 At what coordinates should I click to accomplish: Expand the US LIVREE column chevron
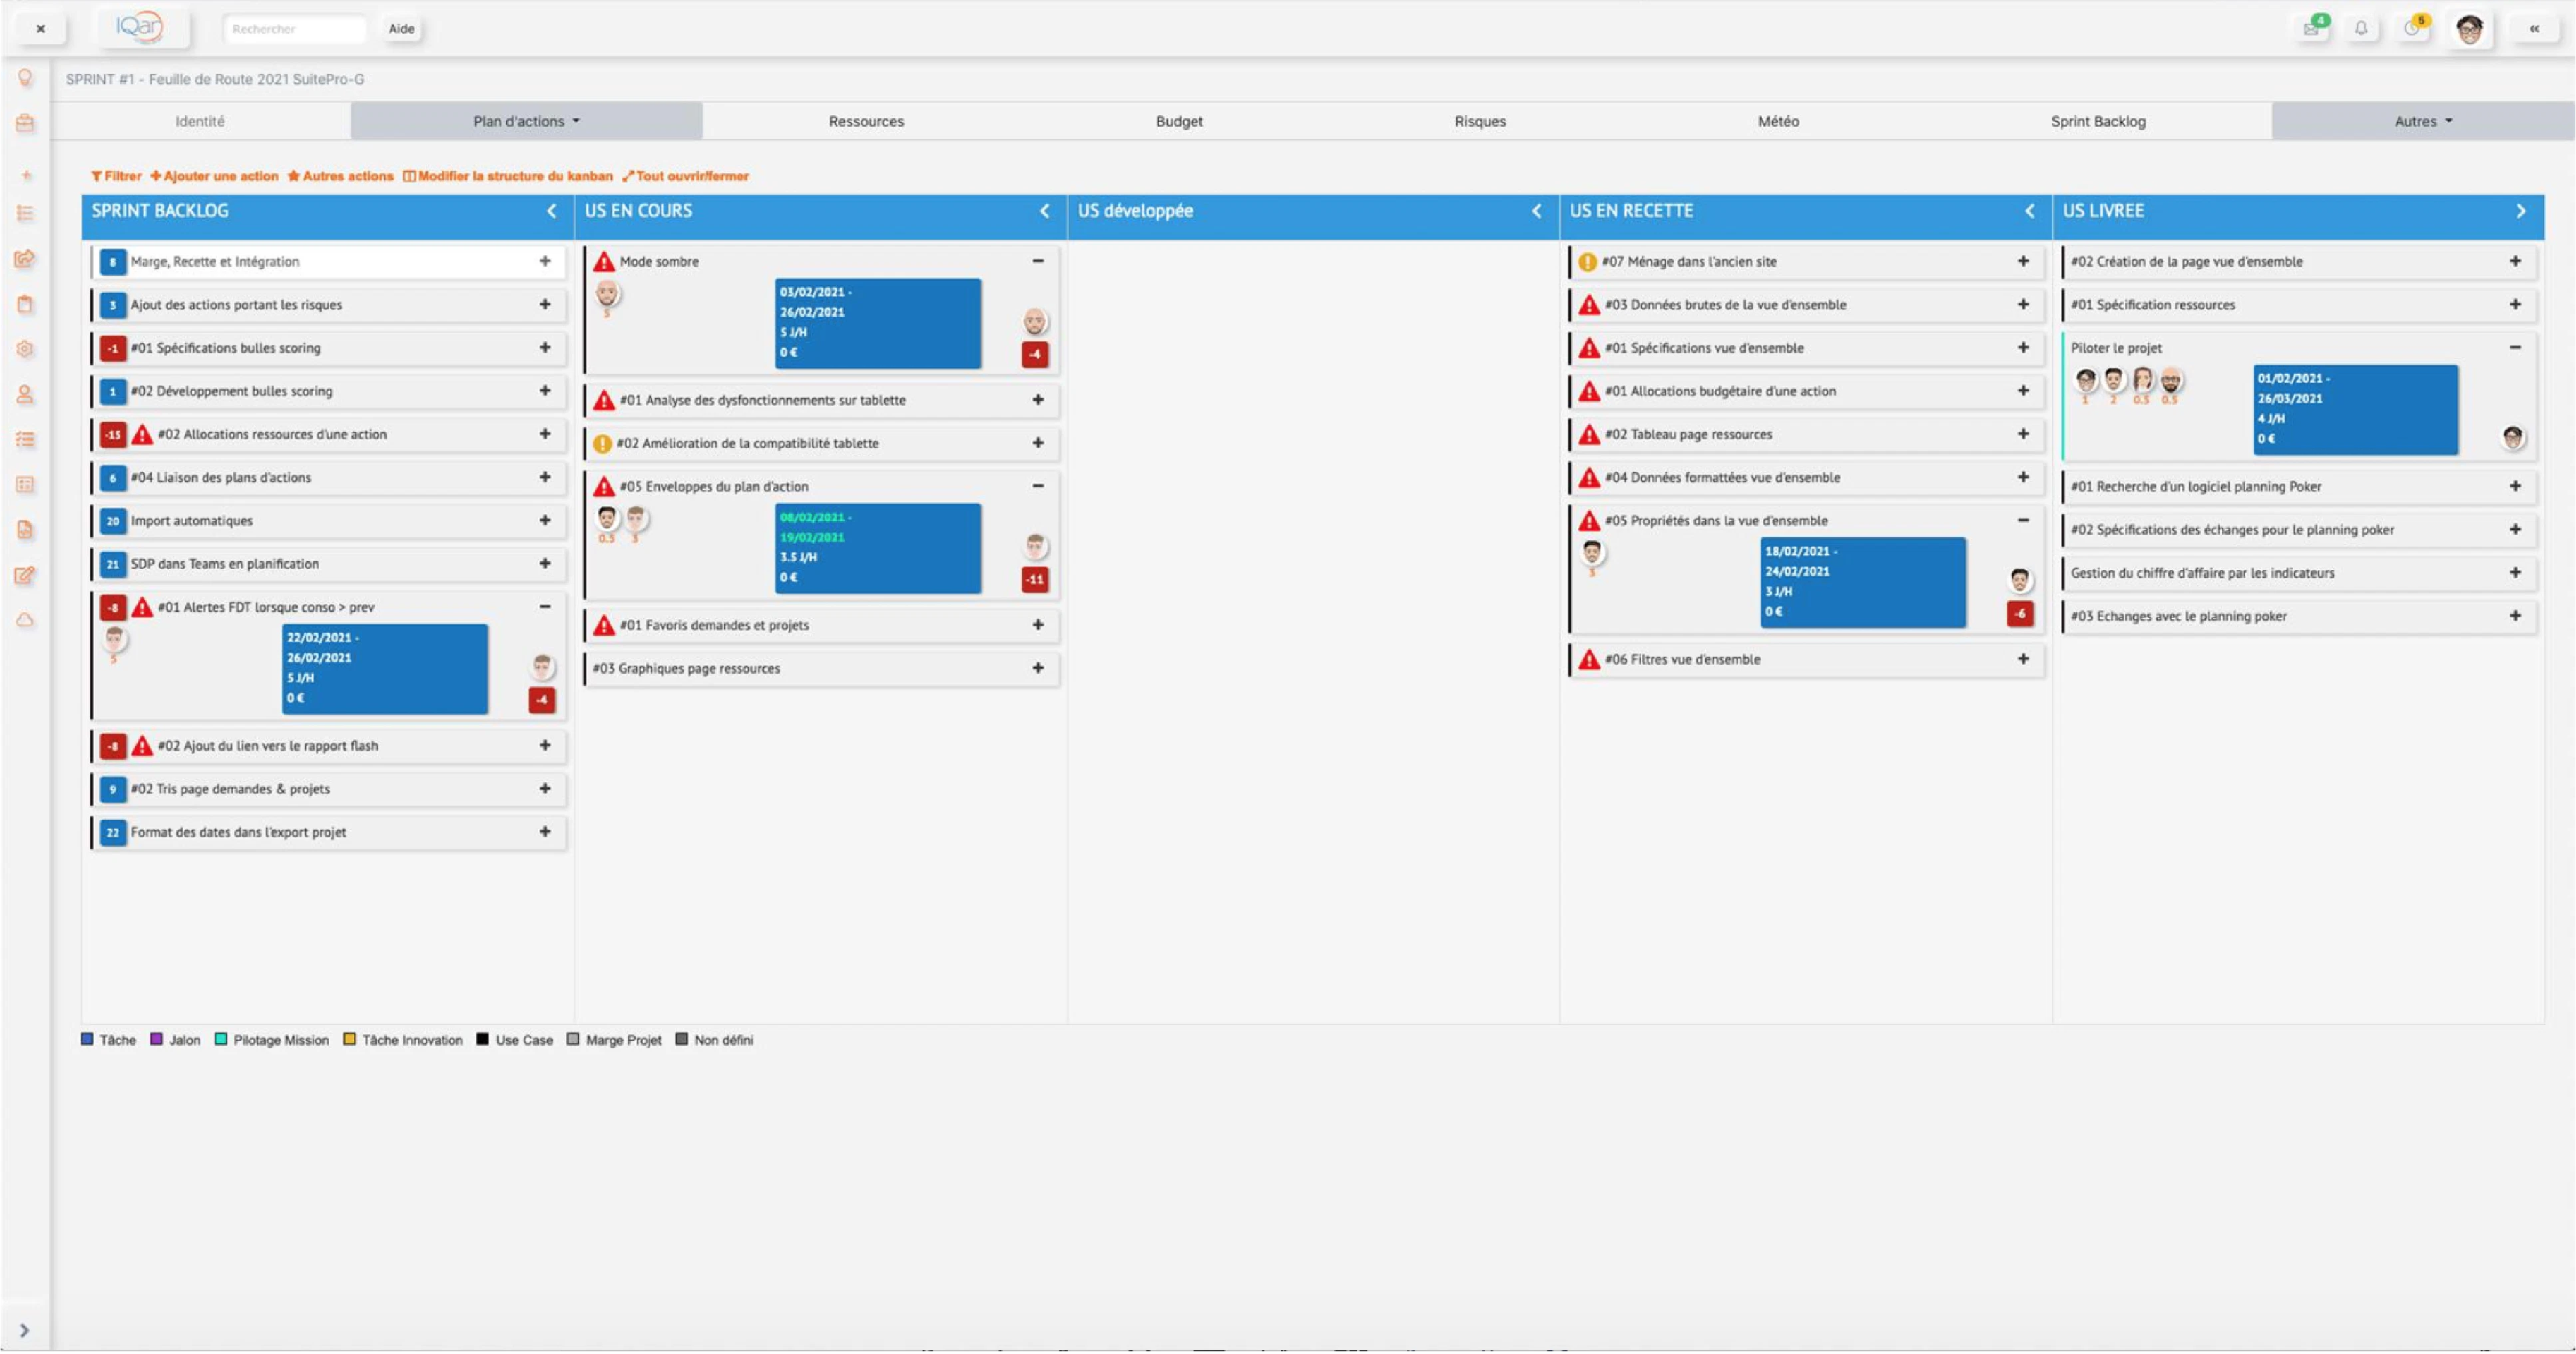(x=2521, y=211)
